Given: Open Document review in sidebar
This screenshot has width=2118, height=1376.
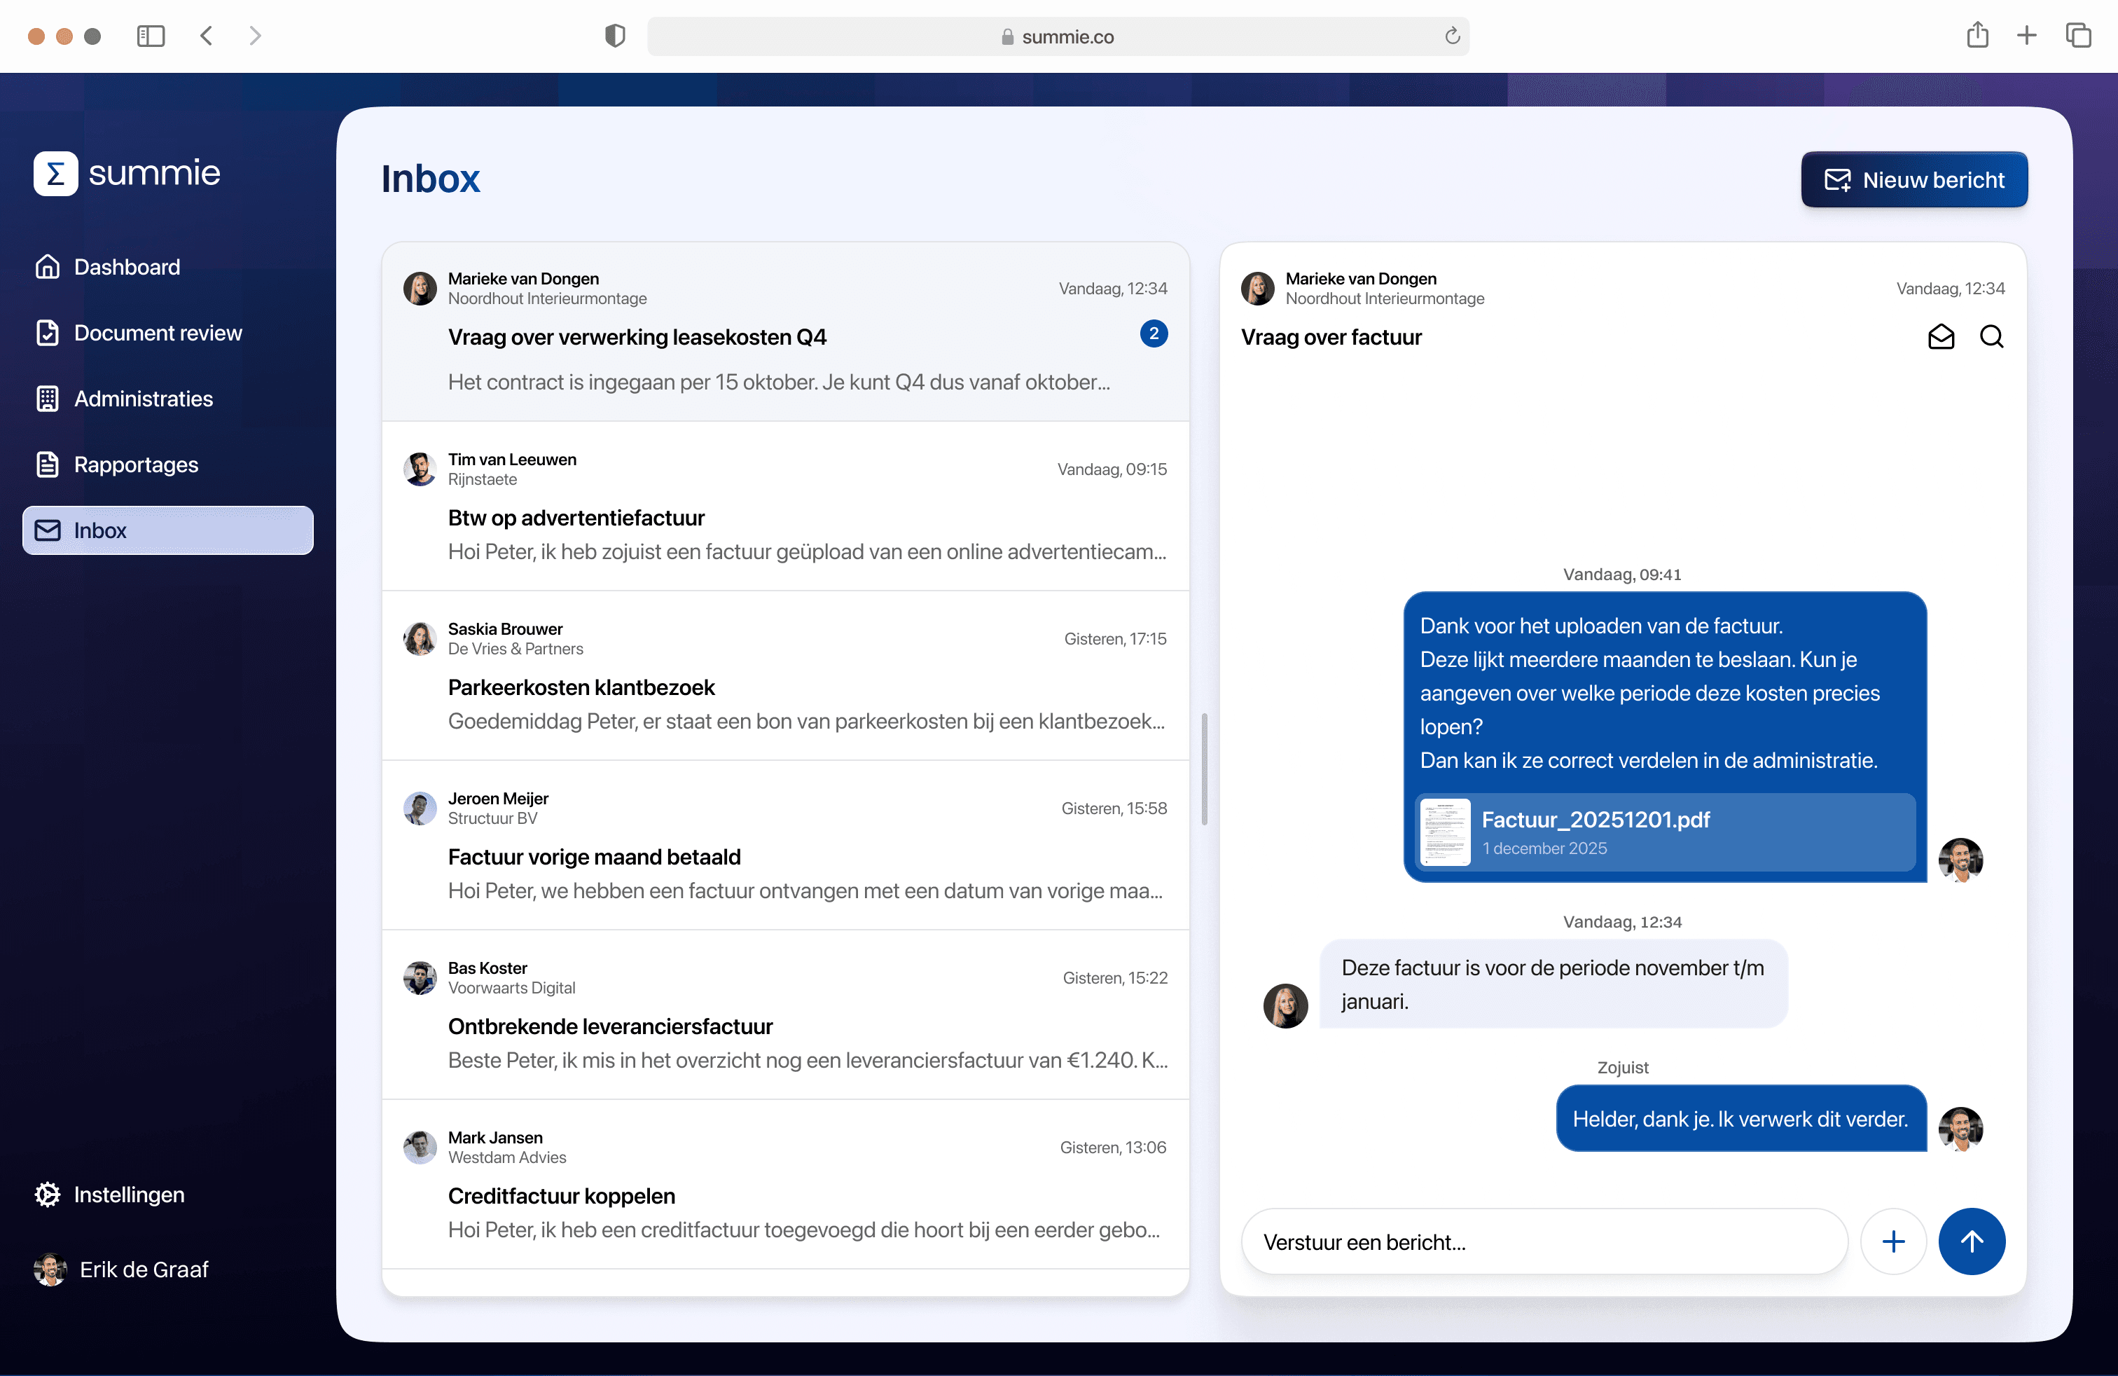Looking at the screenshot, I should tap(158, 333).
